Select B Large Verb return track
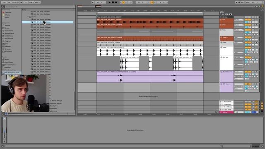265x149 pixels. [x=226, y=104]
